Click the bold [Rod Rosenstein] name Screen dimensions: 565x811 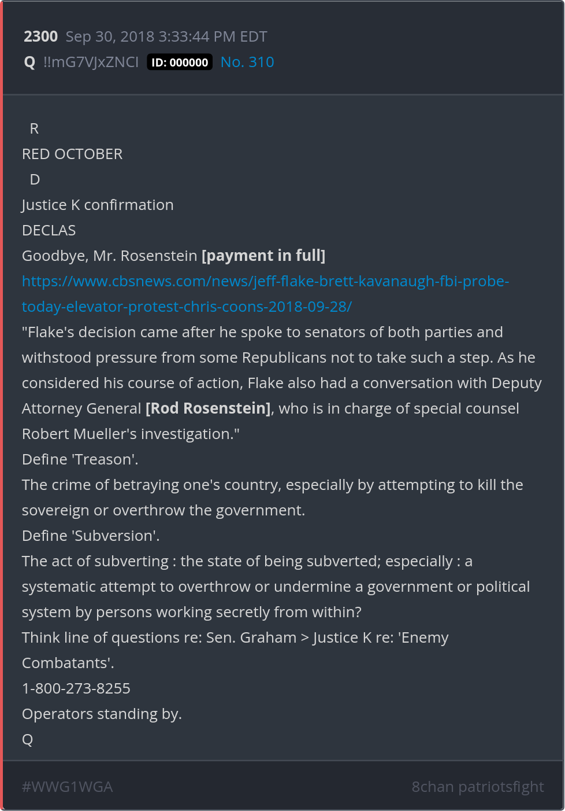pos(208,408)
